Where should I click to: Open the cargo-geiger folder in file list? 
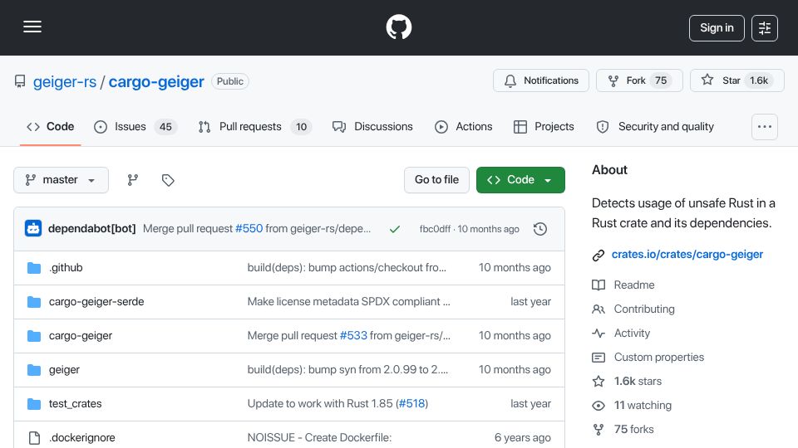click(81, 336)
